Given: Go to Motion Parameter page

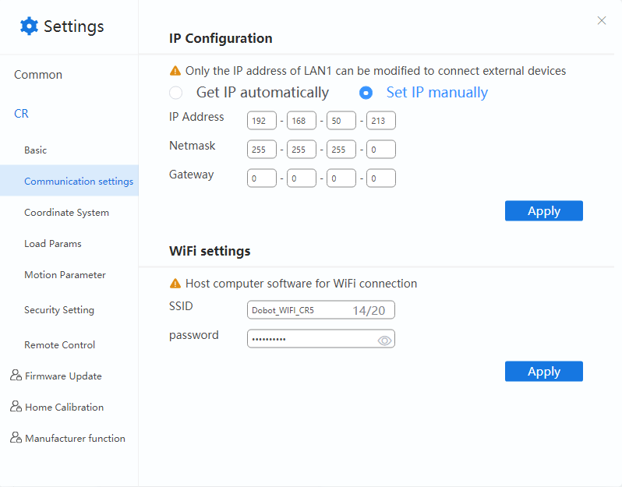Looking at the screenshot, I should tap(65, 274).
